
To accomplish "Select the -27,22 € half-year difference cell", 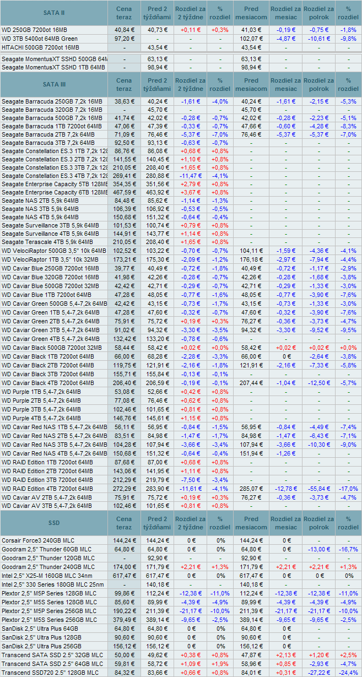I will tap(318, 672).
